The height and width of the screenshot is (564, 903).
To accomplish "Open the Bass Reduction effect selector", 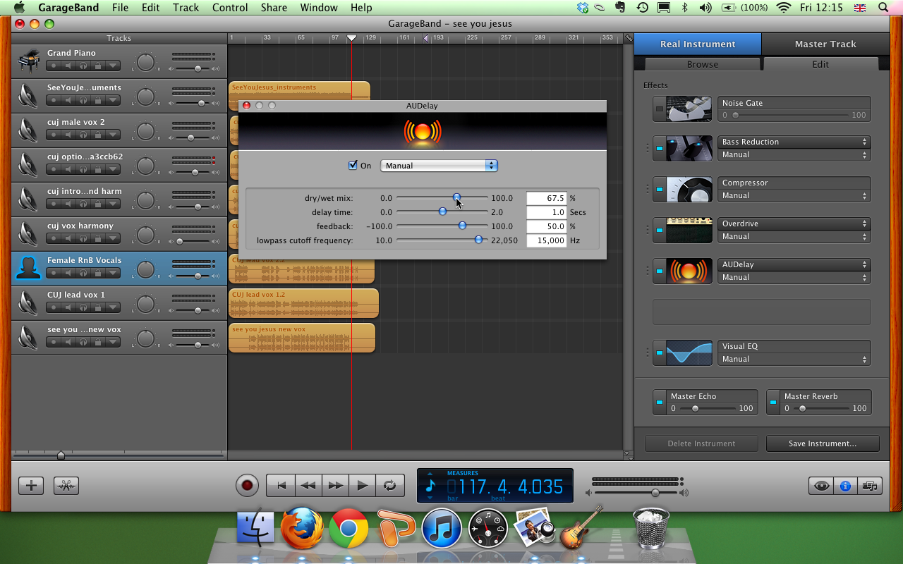I will coord(794,142).
